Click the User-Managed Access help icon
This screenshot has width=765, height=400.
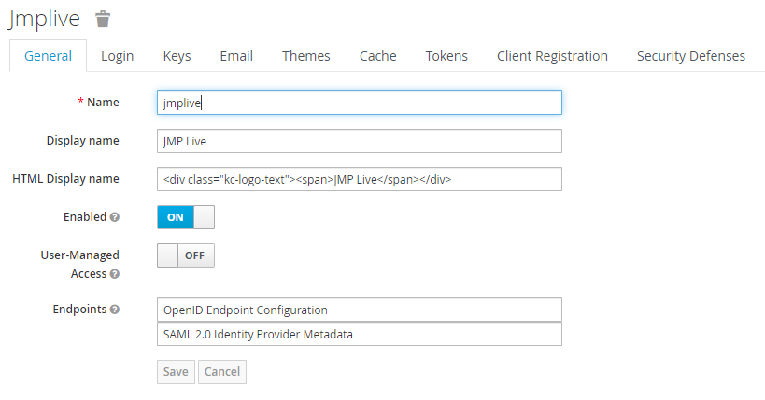click(x=114, y=274)
